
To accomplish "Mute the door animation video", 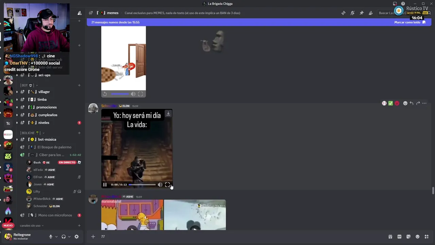I will pyautogui.click(x=133, y=94).
